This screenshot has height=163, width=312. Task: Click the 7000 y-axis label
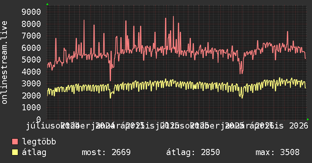point(31,36)
